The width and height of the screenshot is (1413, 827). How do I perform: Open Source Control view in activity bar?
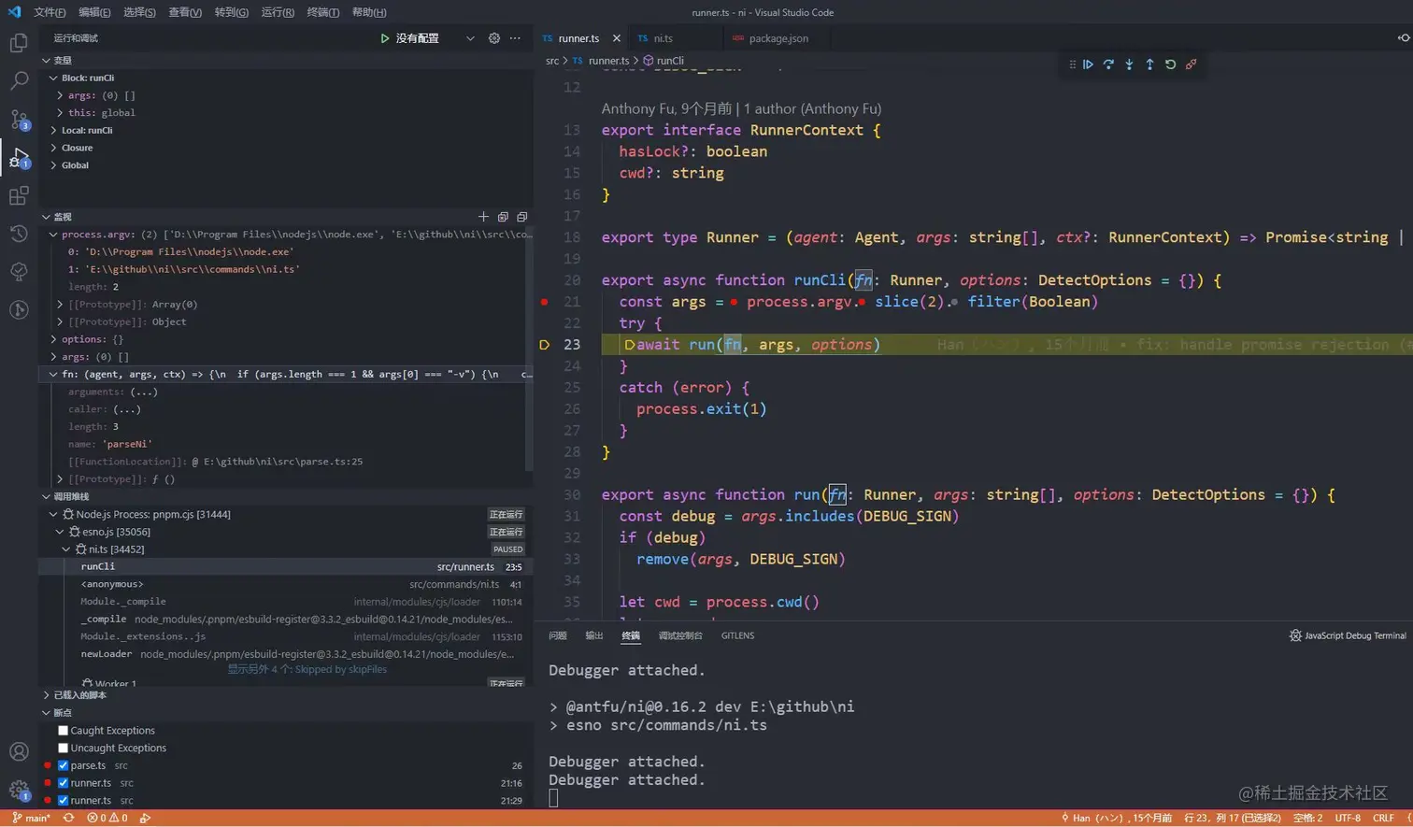pyautogui.click(x=19, y=120)
